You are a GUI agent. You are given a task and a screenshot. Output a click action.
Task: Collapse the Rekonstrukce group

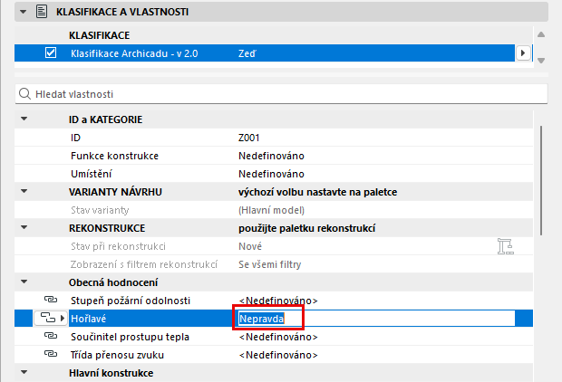[24, 227]
